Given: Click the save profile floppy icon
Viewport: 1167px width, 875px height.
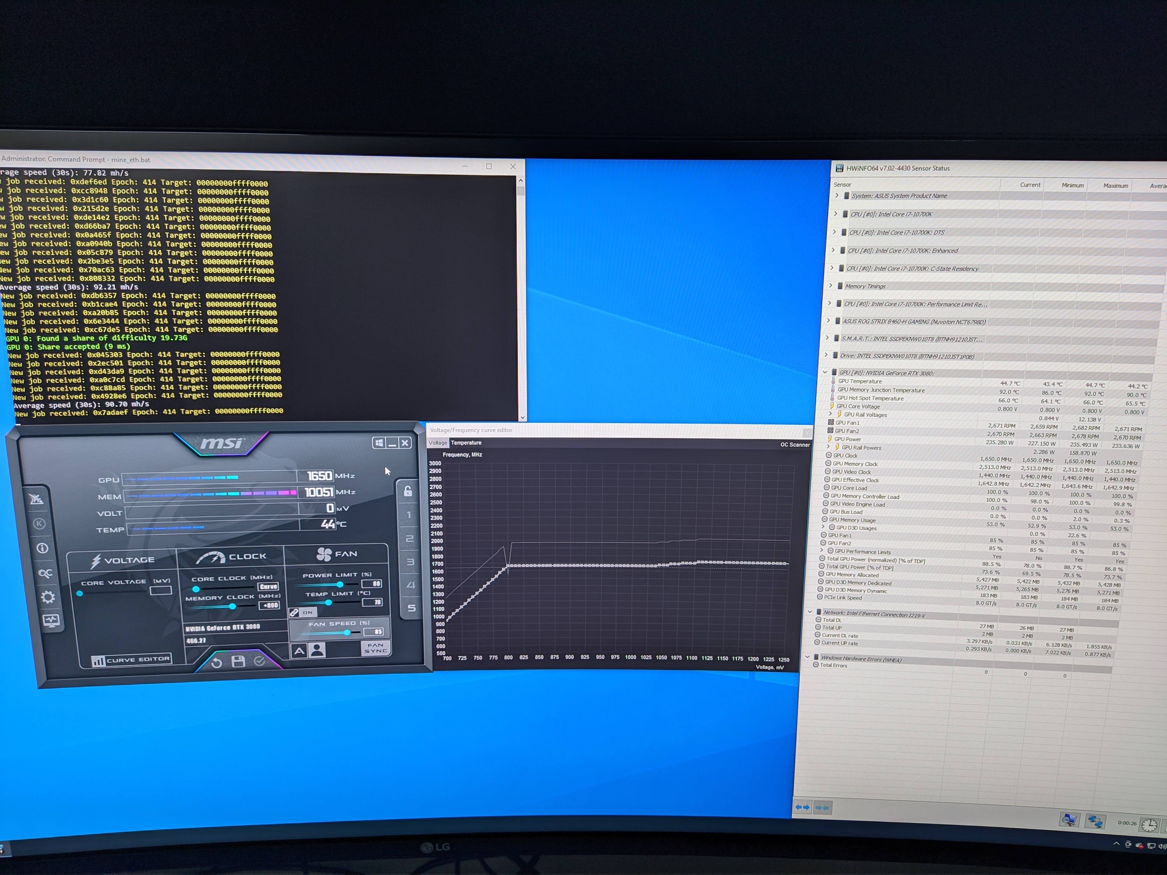Looking at the screenshot, I should (238, 661).
